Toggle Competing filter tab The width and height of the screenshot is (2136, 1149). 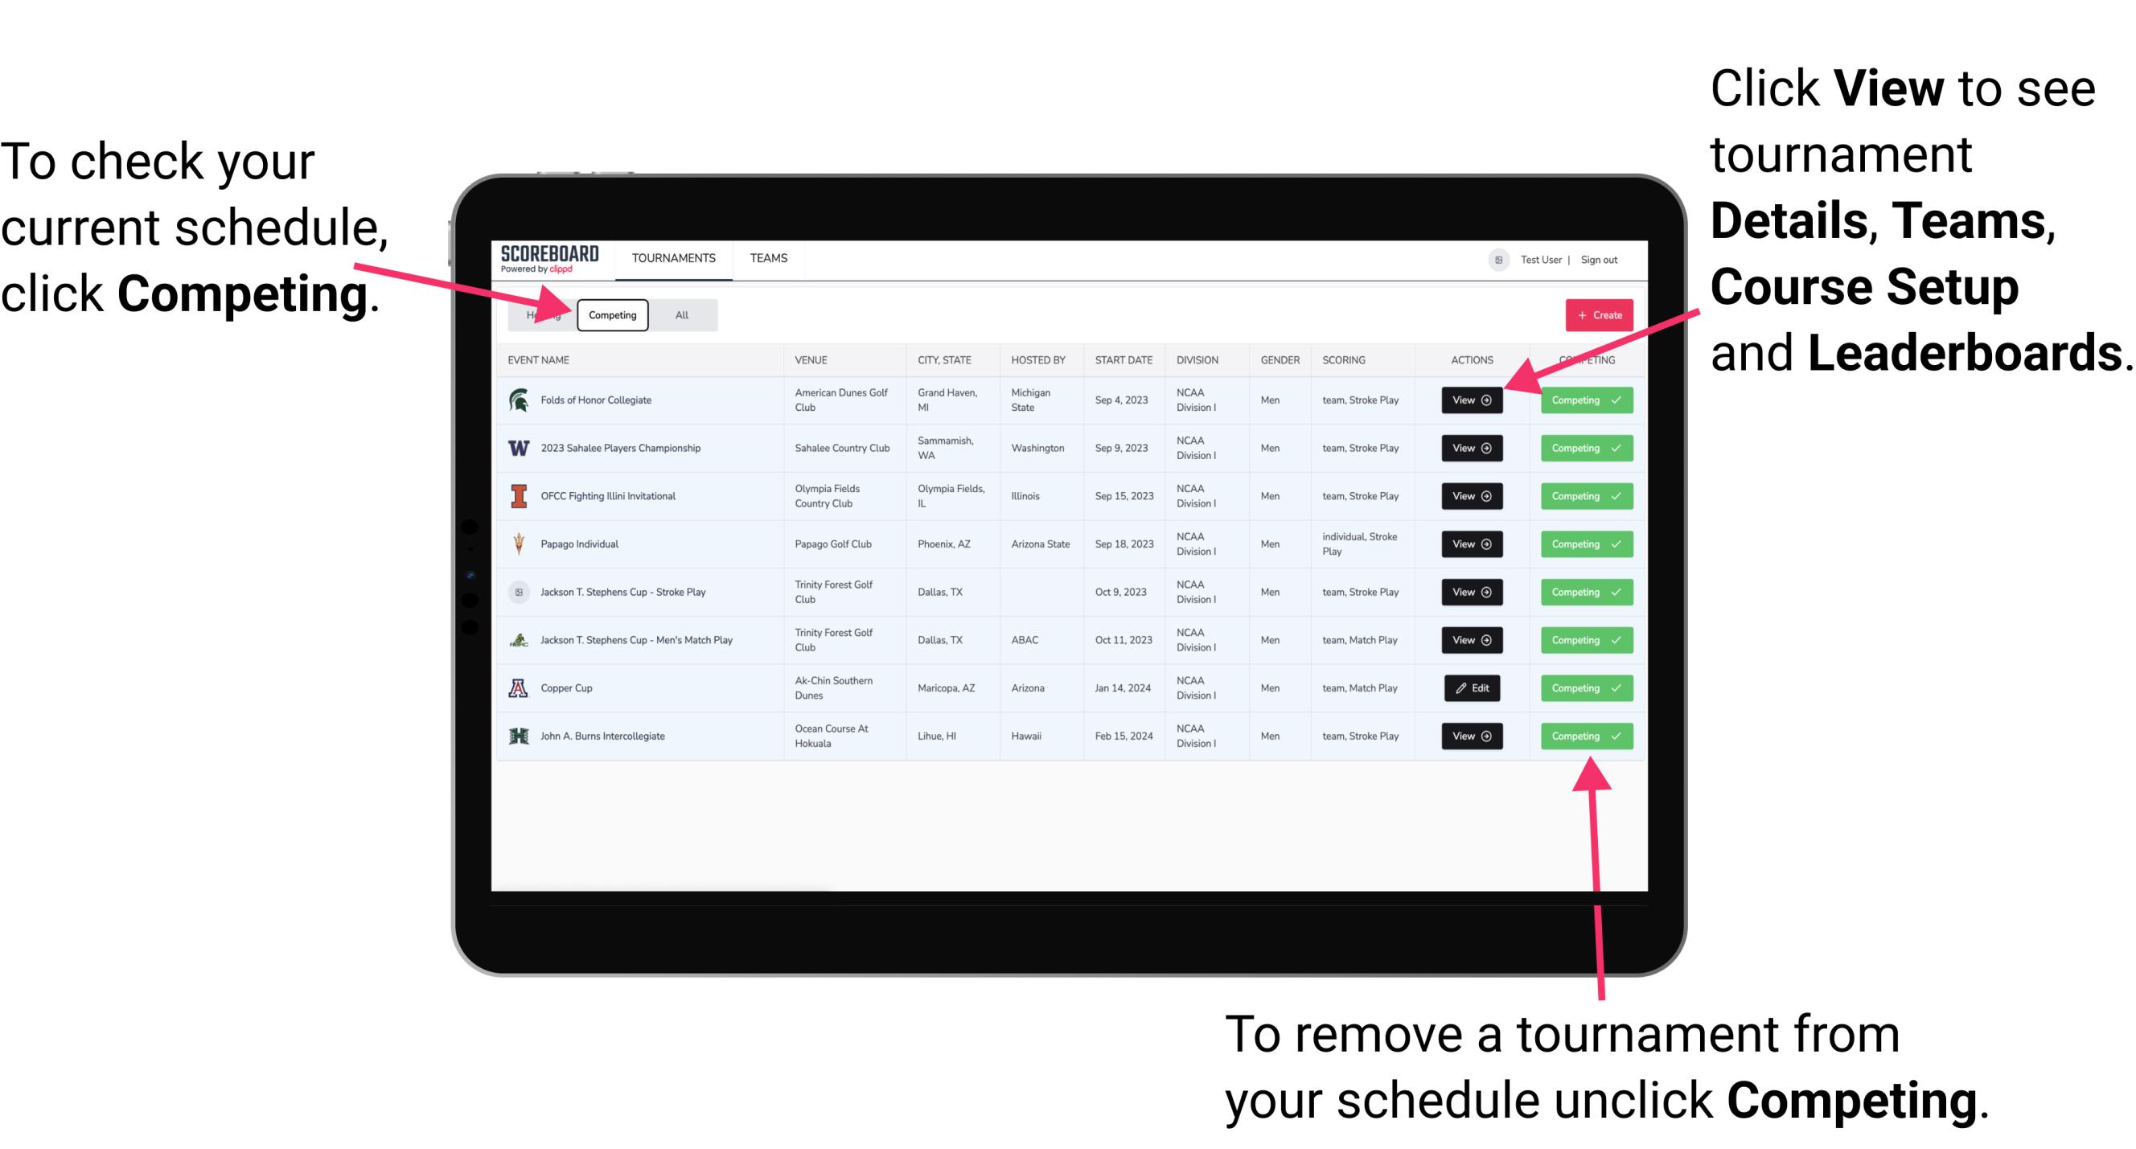pyautogui.click(x=611, y=314)
